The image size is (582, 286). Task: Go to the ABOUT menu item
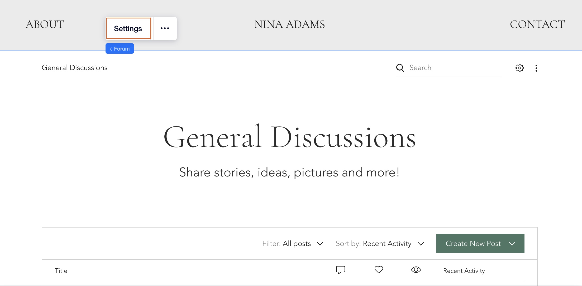click(x=45, y=24)
